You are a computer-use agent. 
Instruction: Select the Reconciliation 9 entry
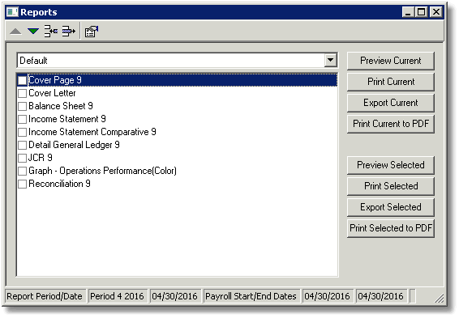(x=59, y=184)
